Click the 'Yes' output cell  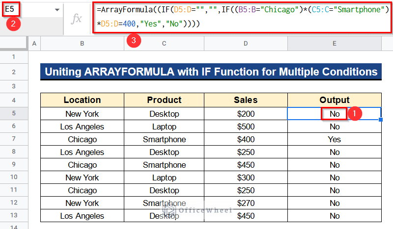[x=335, y=139]
